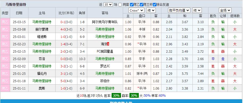Open 海牙 away team link
This screenshot has height=103, width=243.
click(104, 44)
